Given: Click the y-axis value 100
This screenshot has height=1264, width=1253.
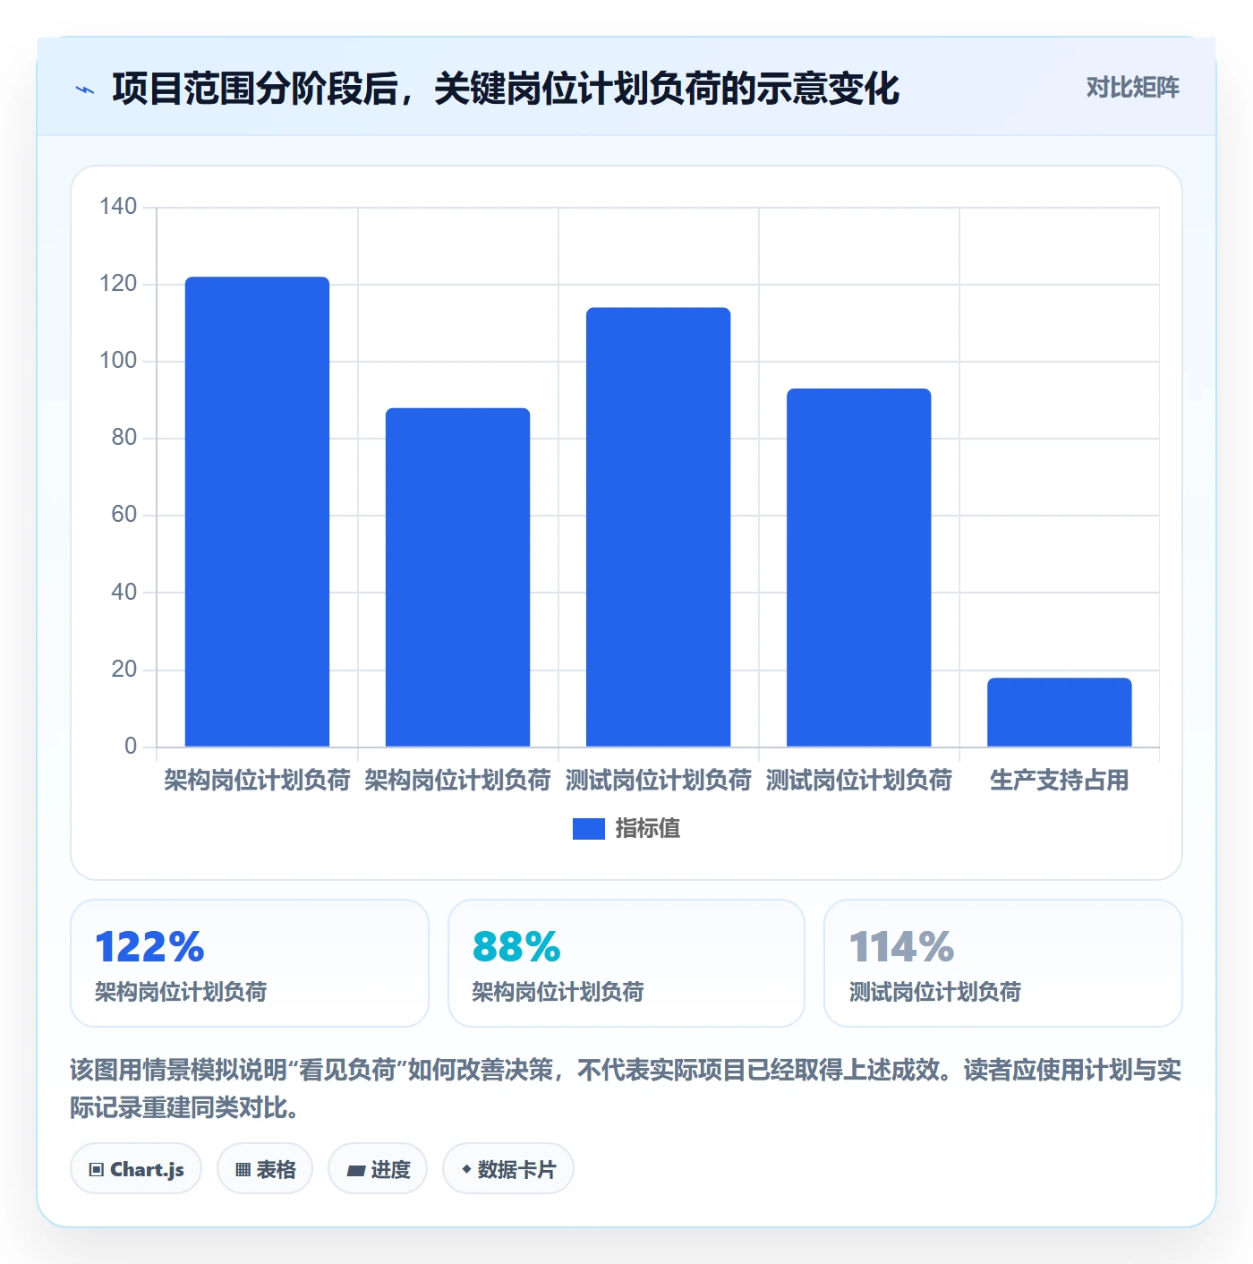Looking at the screenshot, I should pos(118,361).
